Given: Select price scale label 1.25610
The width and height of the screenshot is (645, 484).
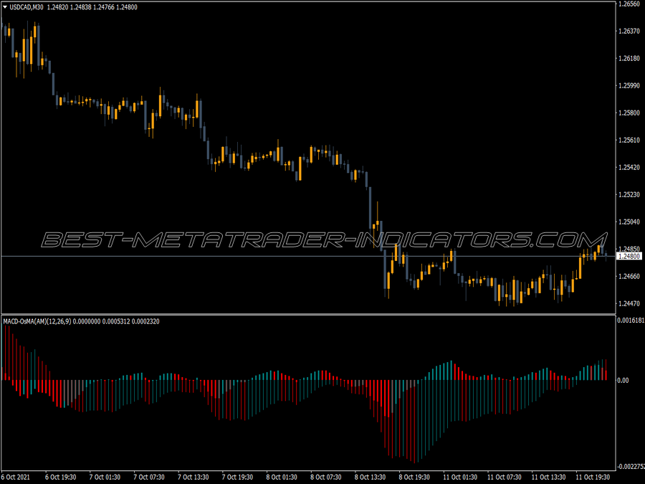Looking at the screenshot, I should 629,141.
